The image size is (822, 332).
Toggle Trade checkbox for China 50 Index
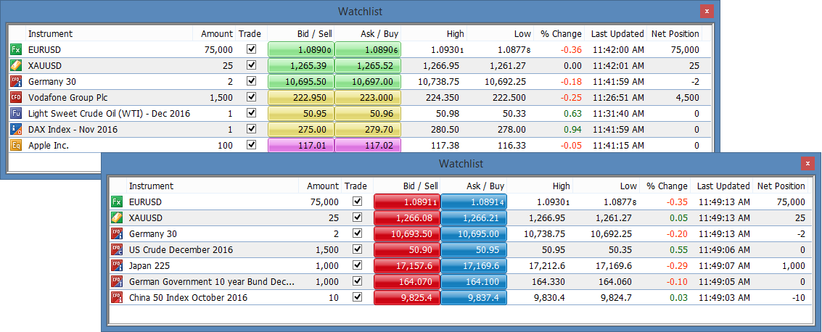[358, 297]
